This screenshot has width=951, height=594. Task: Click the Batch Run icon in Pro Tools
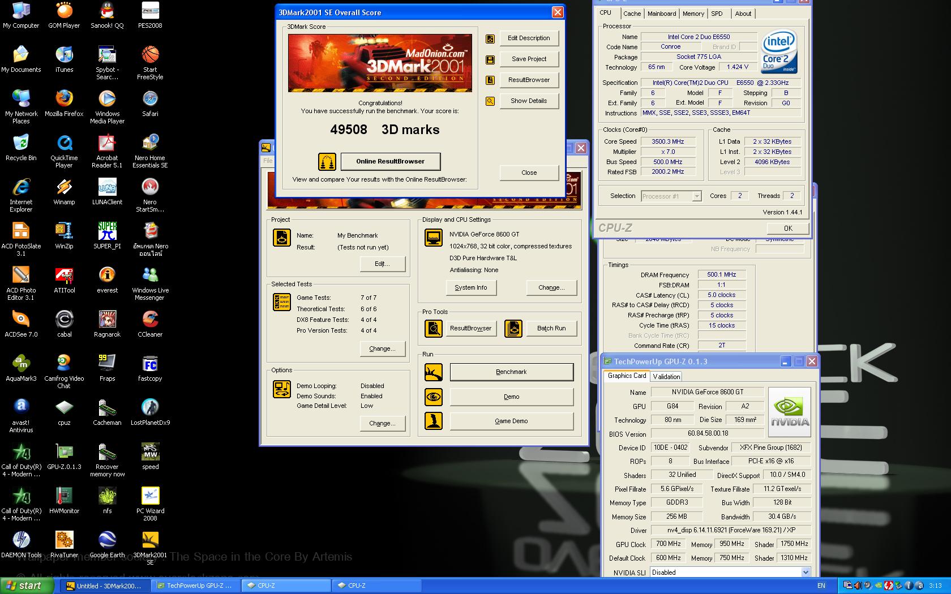click(x=513, y=329)
